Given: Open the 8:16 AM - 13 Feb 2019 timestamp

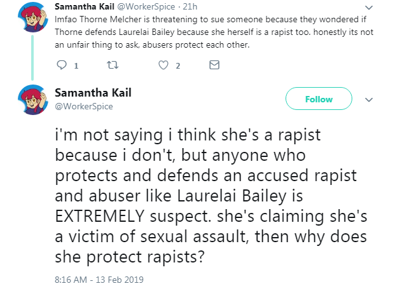Looking at the screenshot, I should pos(99,280).
